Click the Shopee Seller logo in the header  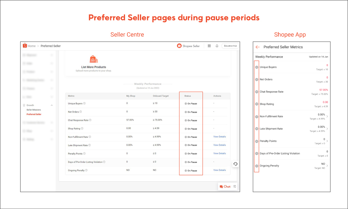(x=179, y=45)
